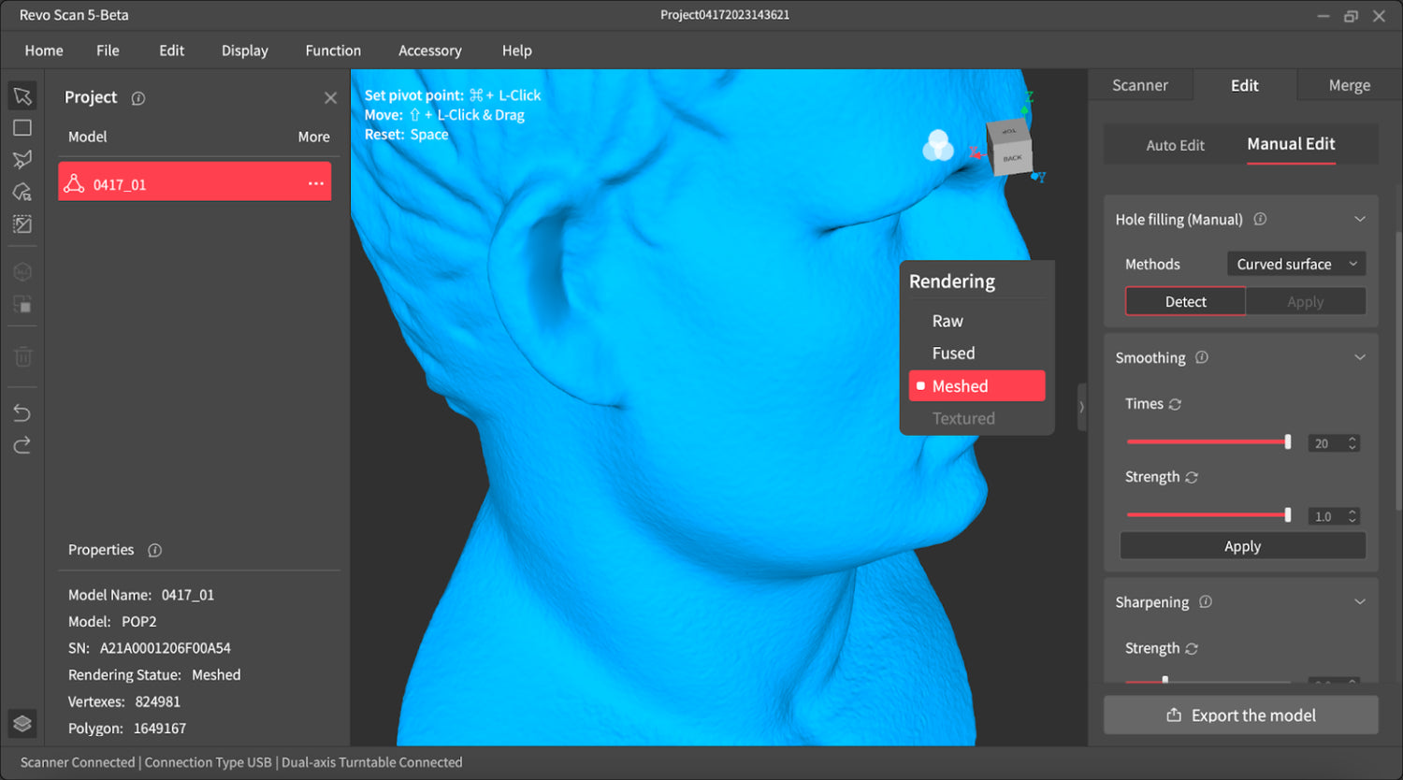Screen dimensions: 1403x780
Task: Open the layers icon at toolbar bottom
Action: pyautogui.click(x=22, y=723)
